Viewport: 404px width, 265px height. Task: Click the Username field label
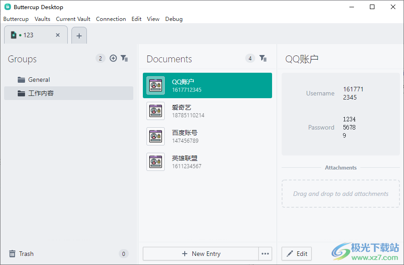320,93
